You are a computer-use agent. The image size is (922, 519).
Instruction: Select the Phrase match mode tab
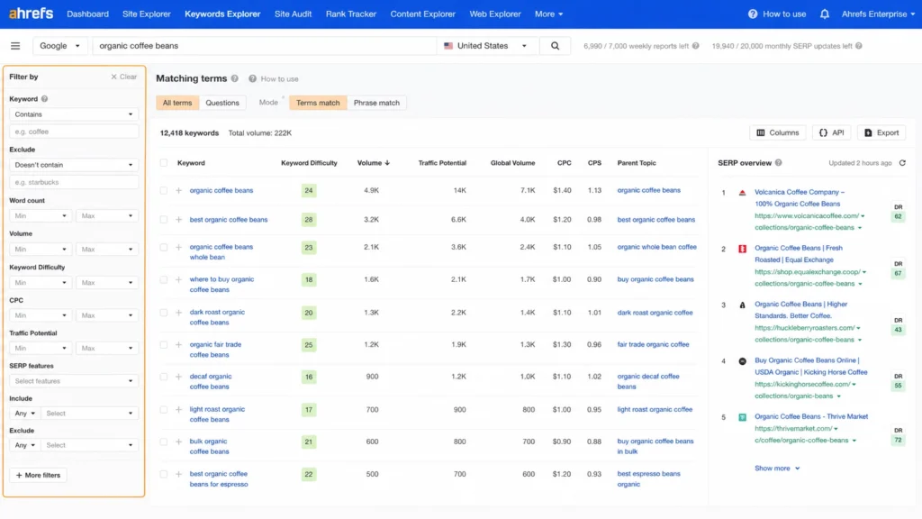[x=376, y=103]
